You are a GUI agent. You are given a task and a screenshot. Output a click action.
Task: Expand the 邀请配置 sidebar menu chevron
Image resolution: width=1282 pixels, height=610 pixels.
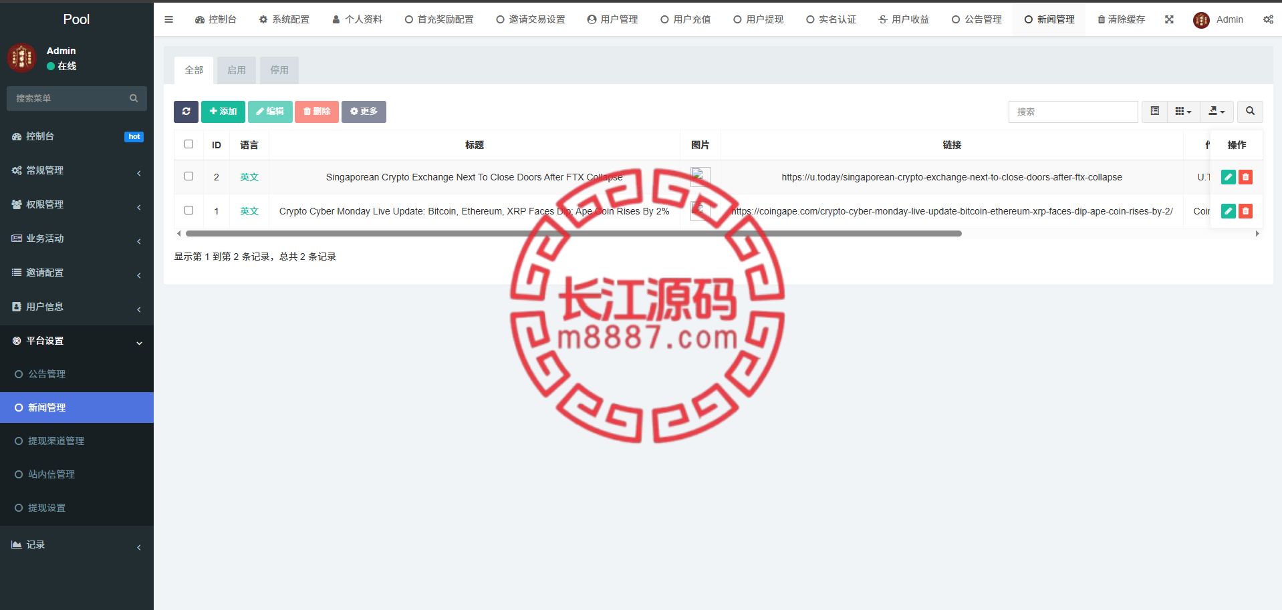(139, 275)
